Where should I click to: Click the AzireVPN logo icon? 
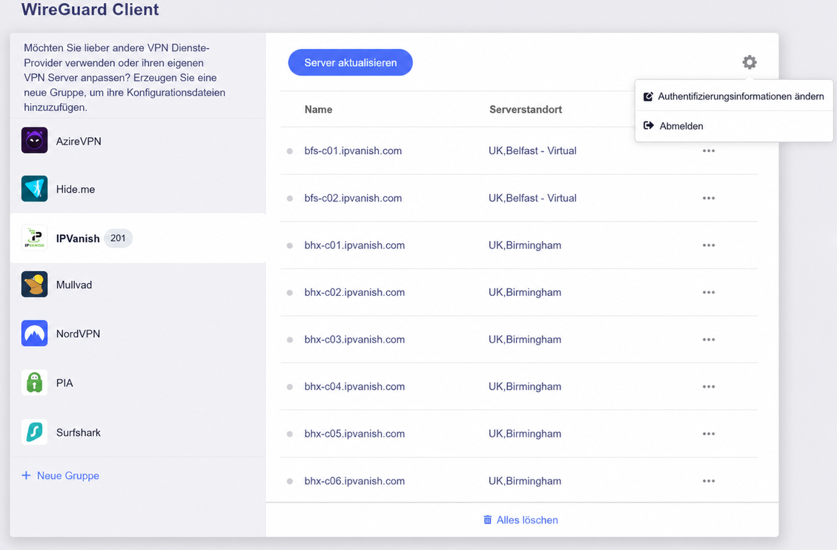click(35, 140)
